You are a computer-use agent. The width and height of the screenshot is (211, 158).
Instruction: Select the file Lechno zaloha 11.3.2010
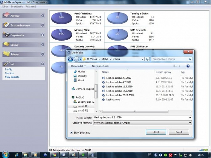(x=119, y=86)
